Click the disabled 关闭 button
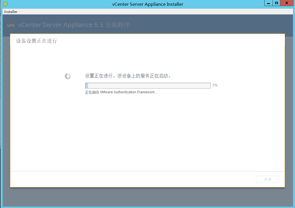This screenshot has width=295, height=208. (x=267, y=179)
